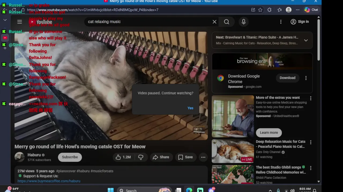The image size is (343, 192).
Task: Click the 'Ghibli Piano Collection' channel name
Action: (x=271, y=178)
